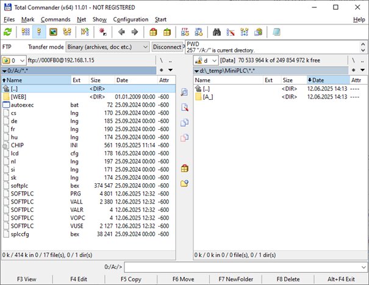
Task: Click the Go Back arrow icon
Action: coord(121,32)
